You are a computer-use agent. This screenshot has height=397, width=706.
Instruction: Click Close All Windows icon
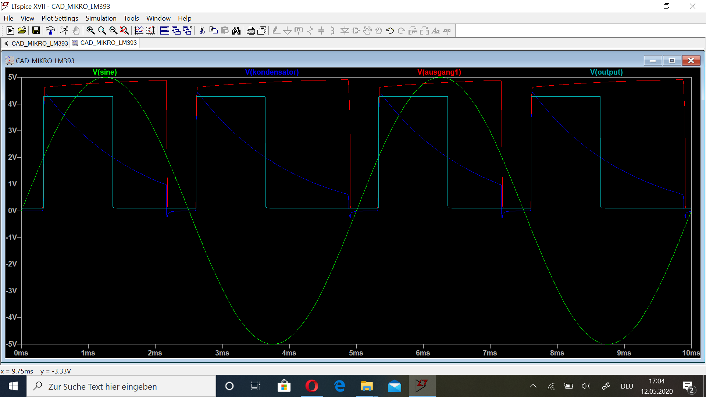click(x=188, y=31)
